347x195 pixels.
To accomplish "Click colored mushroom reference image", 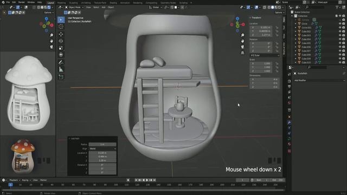I will tap(23, 156).
